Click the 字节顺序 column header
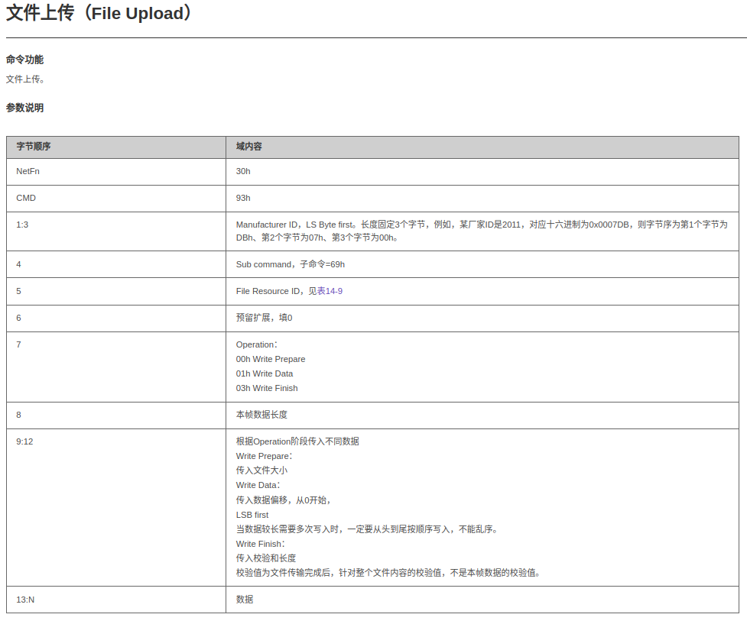 (34, 147)
